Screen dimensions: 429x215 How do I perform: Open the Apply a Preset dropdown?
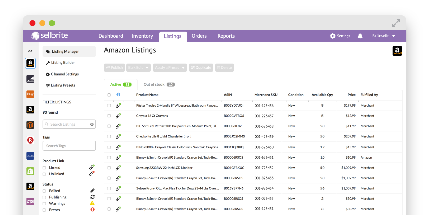point(170,68)
